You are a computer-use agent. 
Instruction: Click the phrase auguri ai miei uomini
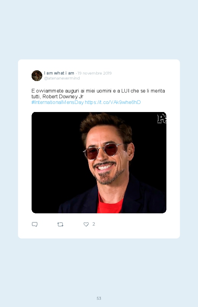coord(88,91)
